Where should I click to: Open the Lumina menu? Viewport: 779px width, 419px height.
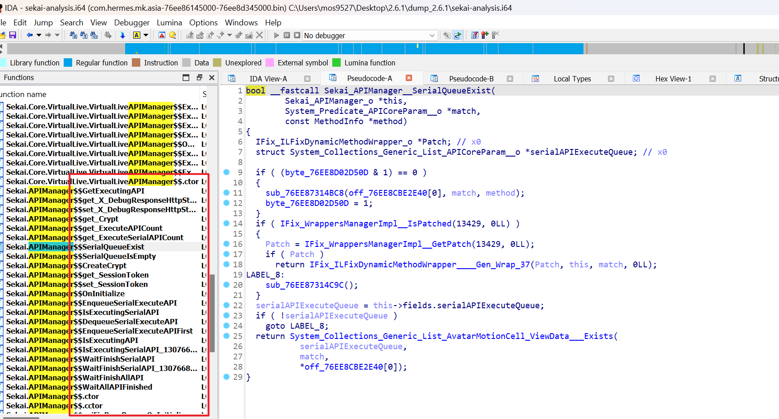coord(169,22)
